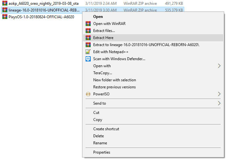Choose Open from the context menu
This screenshot has width=243, height=160.
point(153,17)
